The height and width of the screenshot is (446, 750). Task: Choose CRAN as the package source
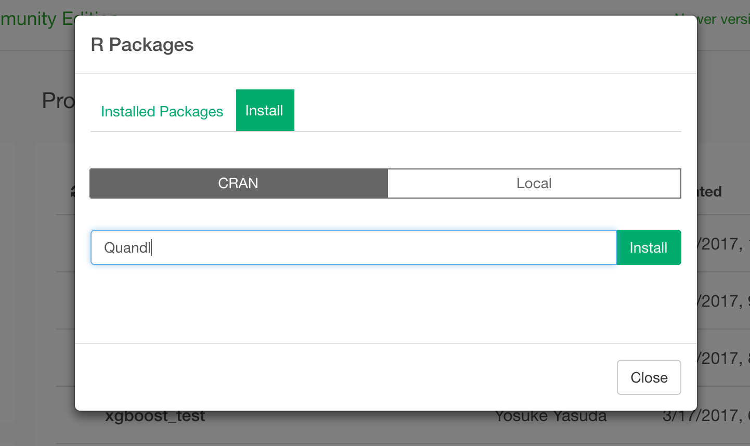(238, 183)
